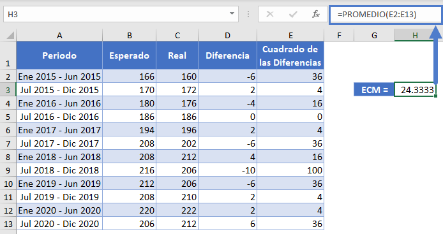Select Real value 202
443x234 pixels.
[177, 143]
